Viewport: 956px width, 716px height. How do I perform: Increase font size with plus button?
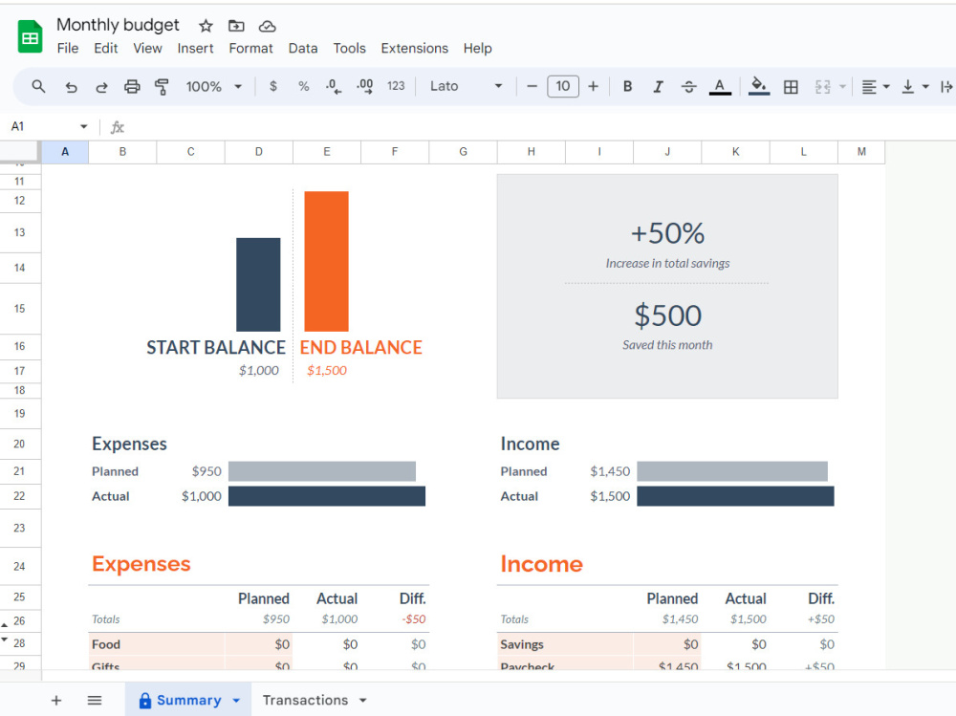coord(593,87)
